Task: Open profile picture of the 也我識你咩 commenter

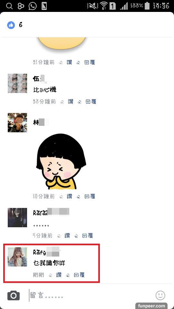Action: coord(17,257)
